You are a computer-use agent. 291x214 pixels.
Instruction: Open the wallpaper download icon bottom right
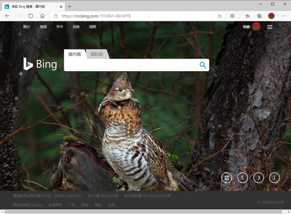pyautogui.click(x=227, y=178)
